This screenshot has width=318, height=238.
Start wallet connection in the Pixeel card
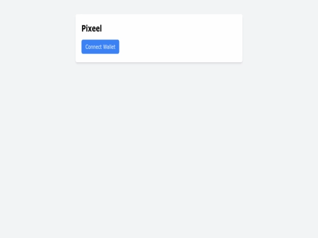coord(100,47)
